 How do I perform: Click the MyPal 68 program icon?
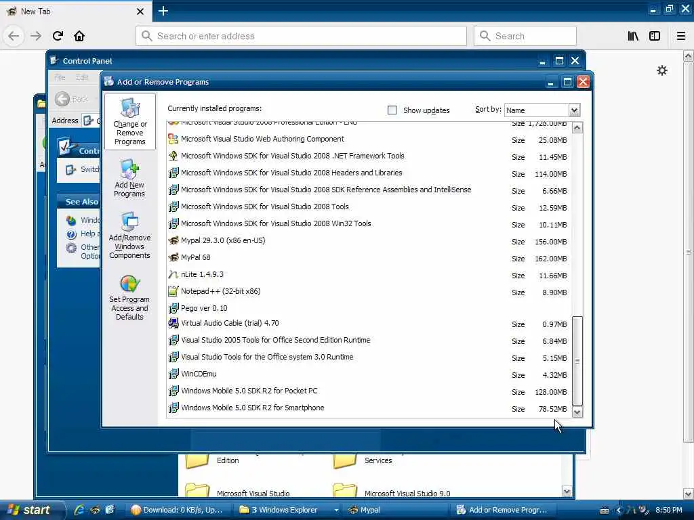173,257
